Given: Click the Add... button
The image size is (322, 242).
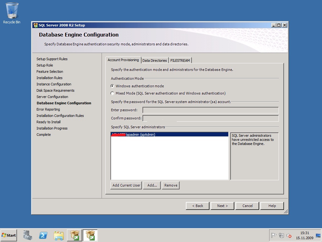Looking at the screenshot, I should 152,185.
